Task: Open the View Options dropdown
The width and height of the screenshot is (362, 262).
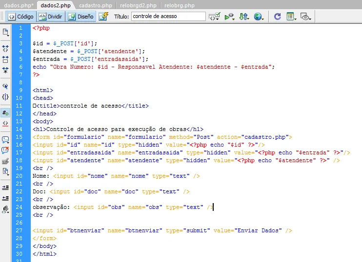Action: pos(291,17)
